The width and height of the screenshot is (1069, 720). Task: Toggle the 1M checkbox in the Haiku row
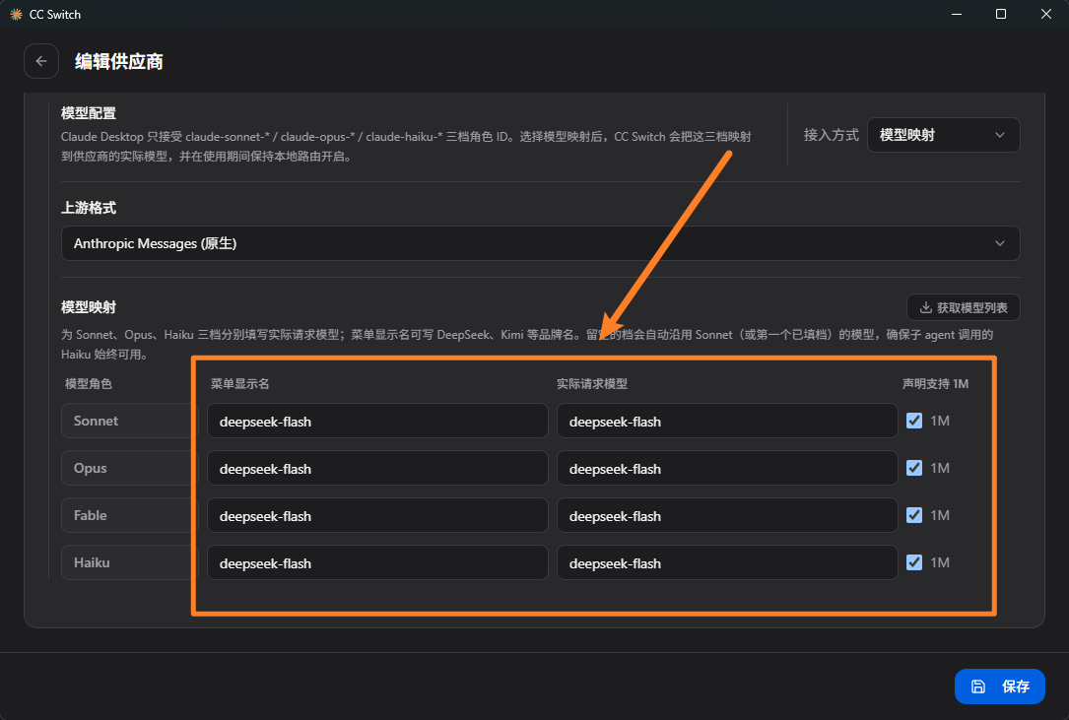(914, 562)
